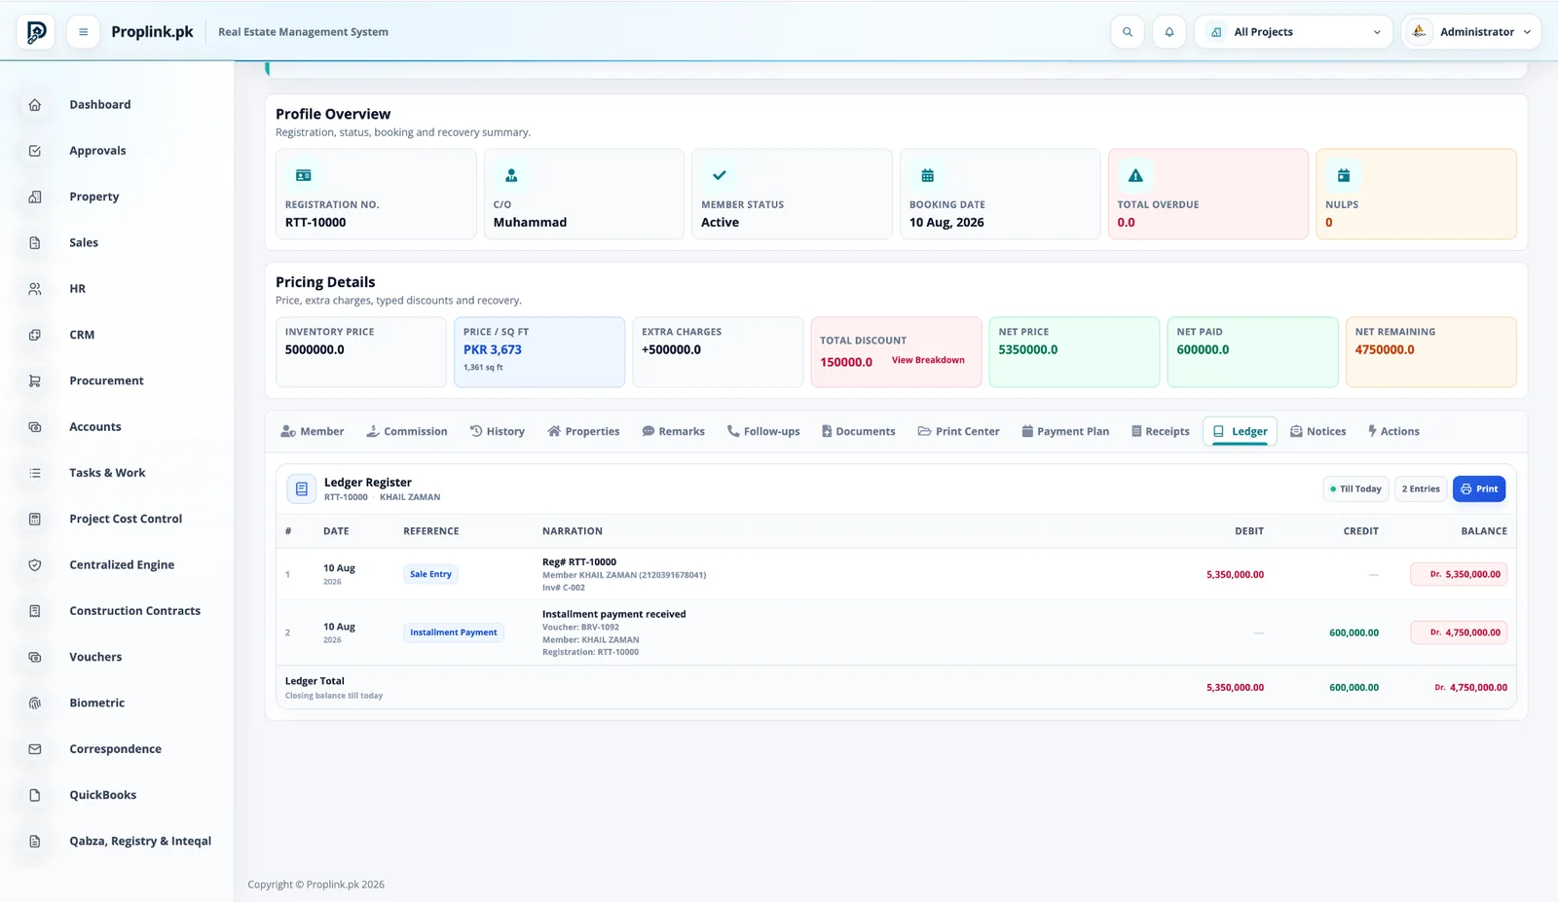Image resolution: width=1558 pixels, height=902 pixels.
Task: Open the search icon in header
Action: 1128,32
